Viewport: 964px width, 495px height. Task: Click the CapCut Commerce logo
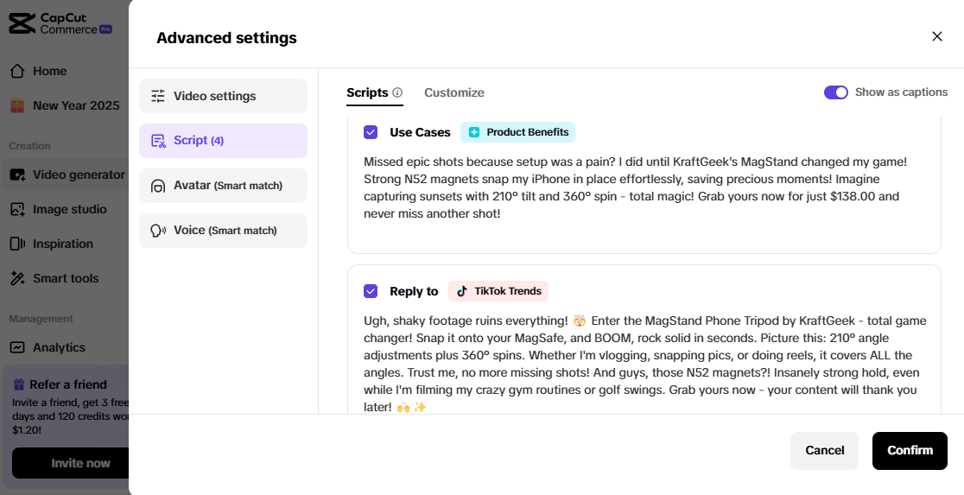tap(60, 23)
